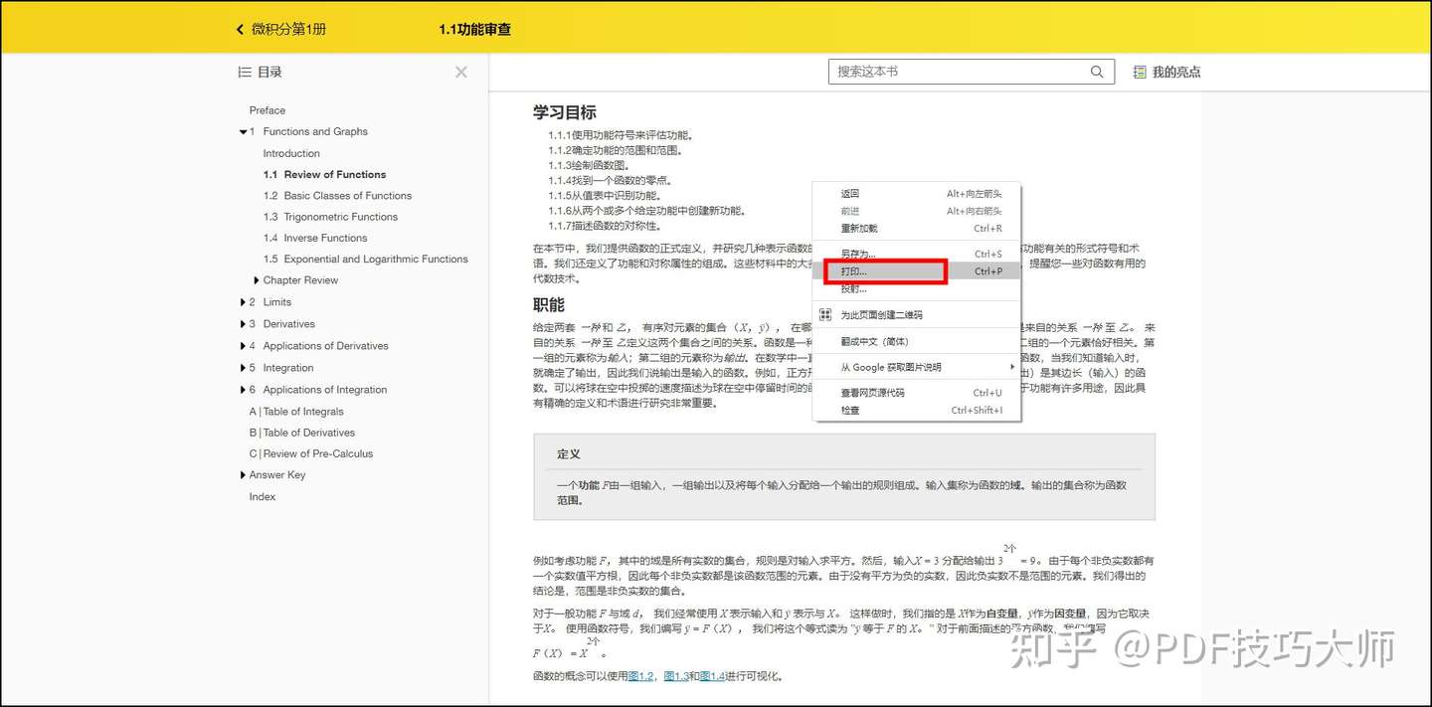Click objective 1.1.1使用功能符号来评估功能

pos(621,135)
